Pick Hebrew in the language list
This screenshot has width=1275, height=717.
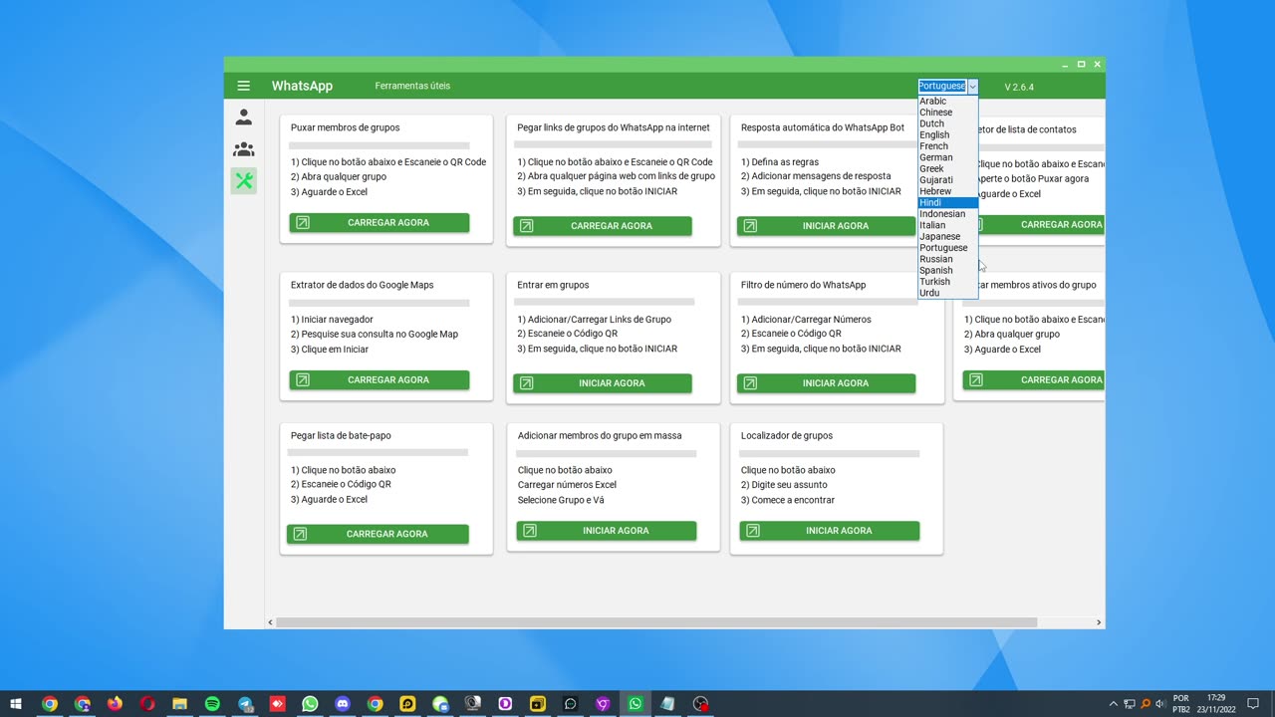947,191
